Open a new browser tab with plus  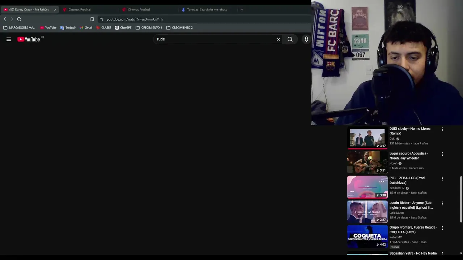point(242,9)
